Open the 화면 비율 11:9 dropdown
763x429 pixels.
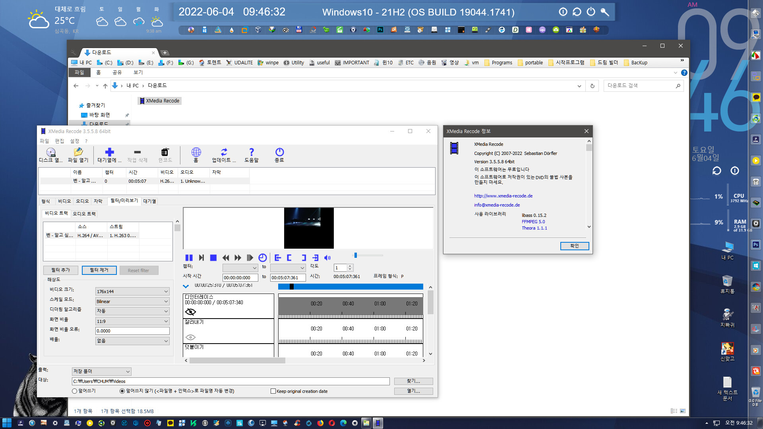click(132, 321)
